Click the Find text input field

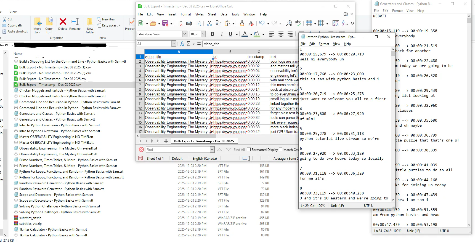178,149
